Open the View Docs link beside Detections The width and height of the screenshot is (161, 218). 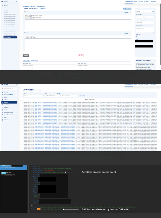[x=38, y=90]
